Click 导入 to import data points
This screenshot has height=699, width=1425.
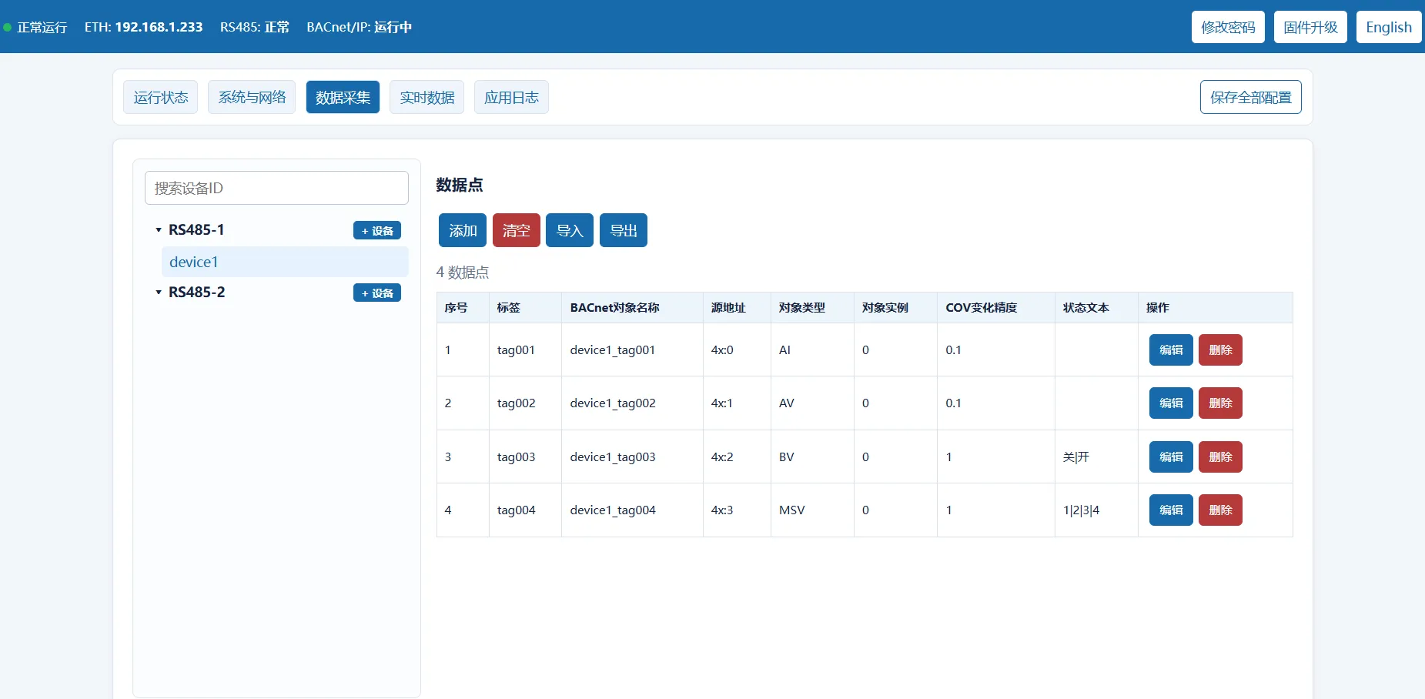click(x=570, y=230)
